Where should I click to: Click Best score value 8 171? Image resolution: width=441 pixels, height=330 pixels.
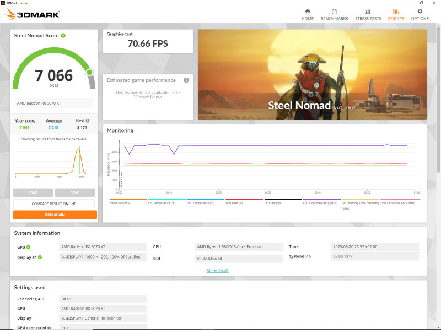(82, 128)
